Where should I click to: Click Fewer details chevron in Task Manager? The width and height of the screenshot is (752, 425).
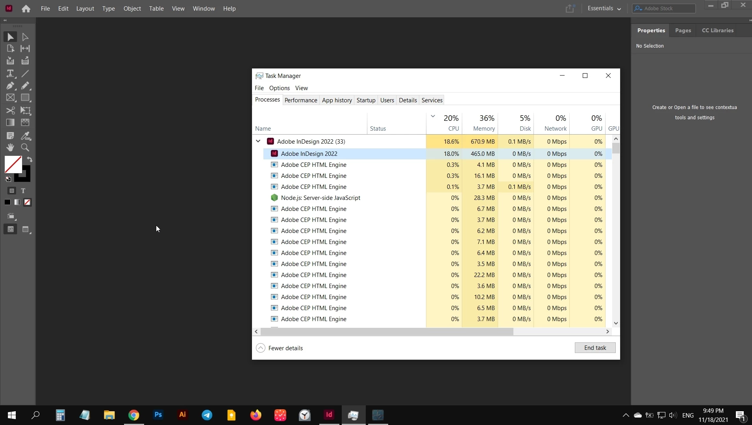(261, 348)
